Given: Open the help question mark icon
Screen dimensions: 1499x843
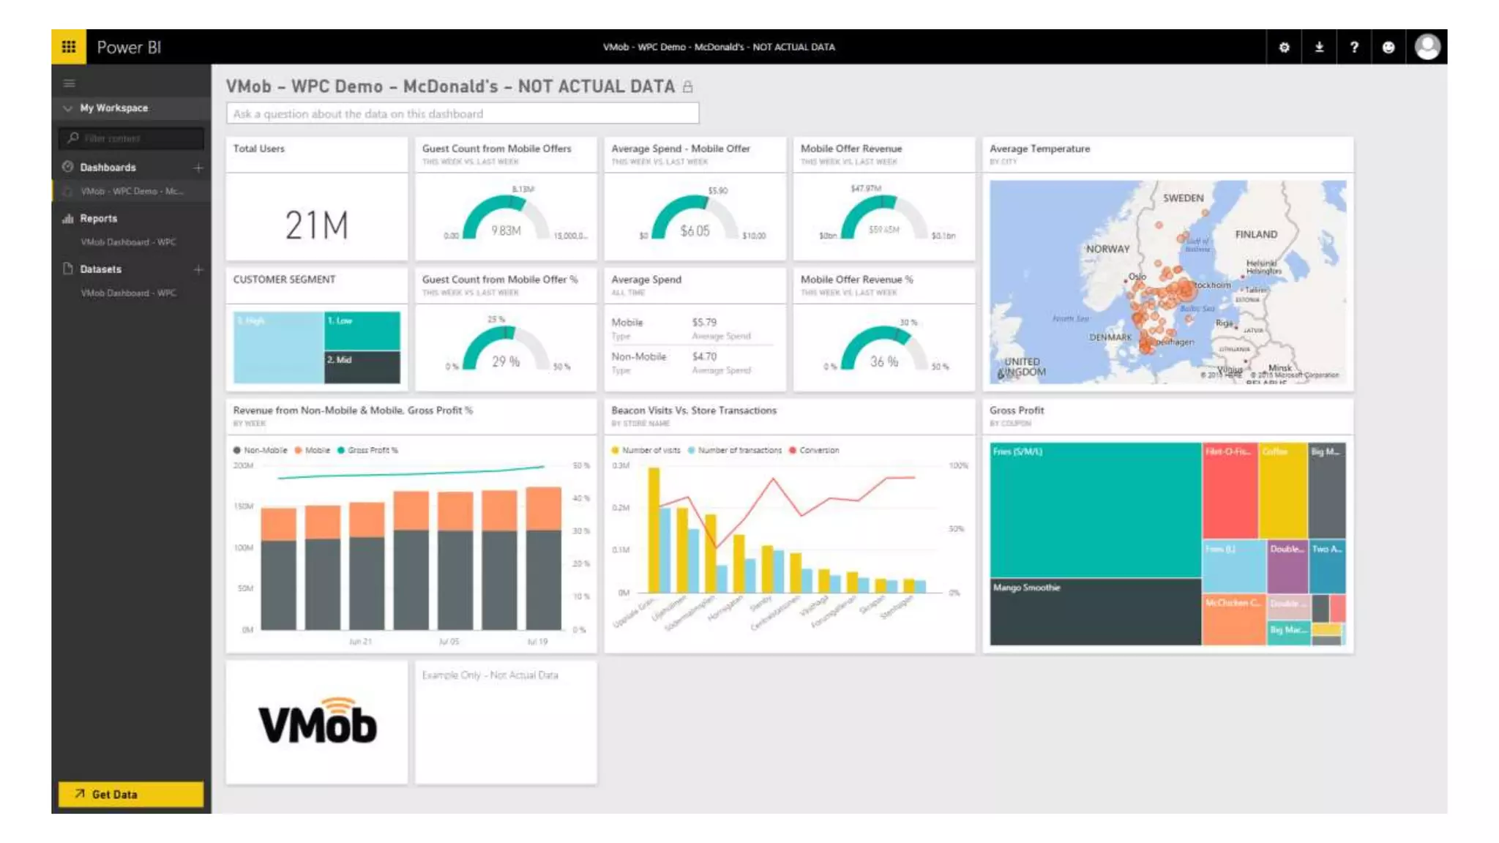Looking at the screenshot, I should [1354, 48].
